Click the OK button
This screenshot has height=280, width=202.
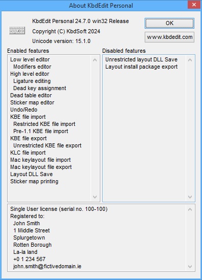coord(169,23)
